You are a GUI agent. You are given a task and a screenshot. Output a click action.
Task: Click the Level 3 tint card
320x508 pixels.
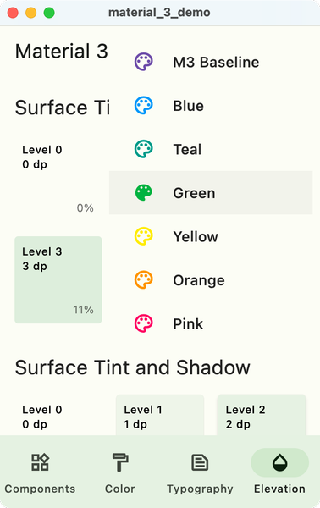click(x=58, y=280)
